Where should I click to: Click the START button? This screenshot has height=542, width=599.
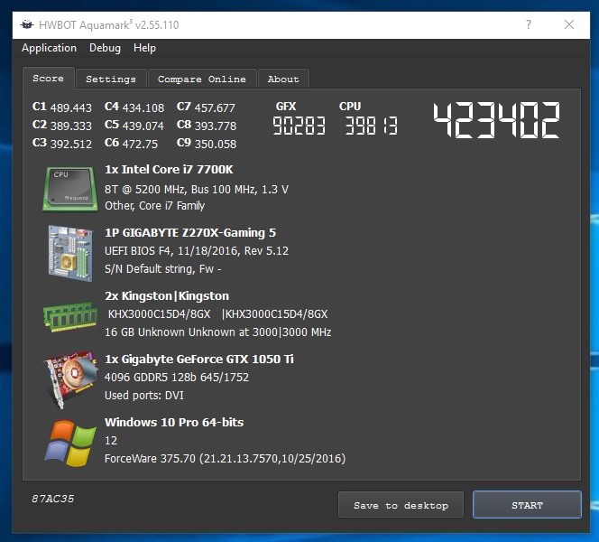pyautogui.click(x=527, y=505)
